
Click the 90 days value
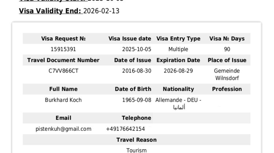tap(227, 49)
